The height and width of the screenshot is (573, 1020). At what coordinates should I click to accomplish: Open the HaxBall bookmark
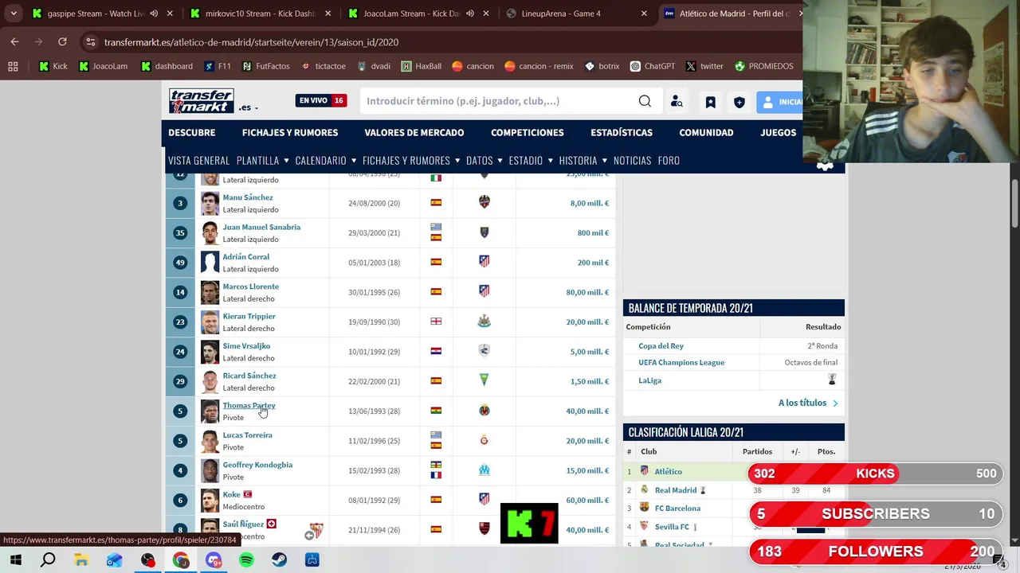(422, 66)
